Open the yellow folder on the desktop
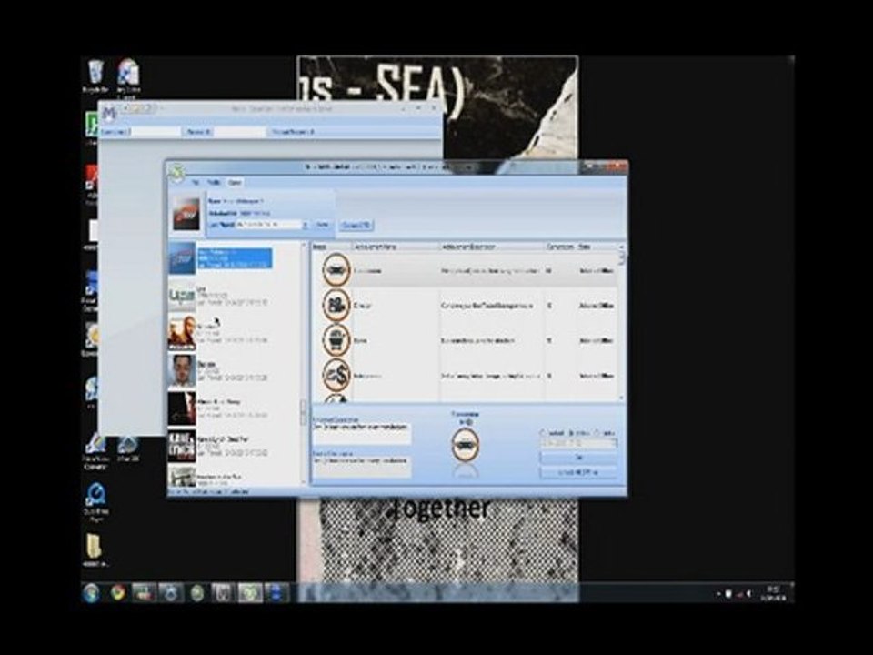 95,548
